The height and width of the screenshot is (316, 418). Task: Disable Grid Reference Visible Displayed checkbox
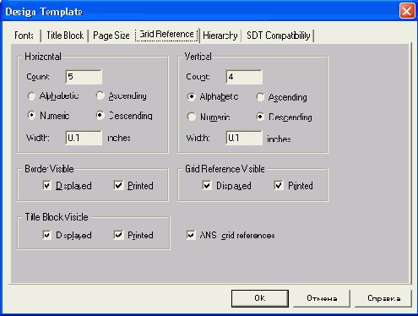[x=207, y=186]
